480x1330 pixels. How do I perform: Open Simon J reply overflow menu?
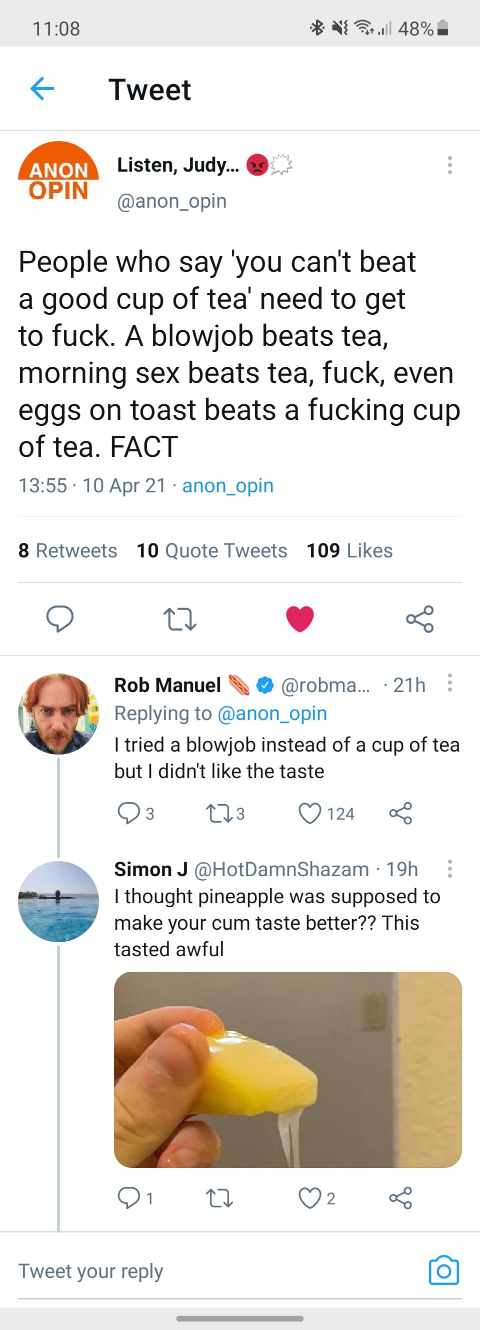pyautogui.click(x=449, y=869)
